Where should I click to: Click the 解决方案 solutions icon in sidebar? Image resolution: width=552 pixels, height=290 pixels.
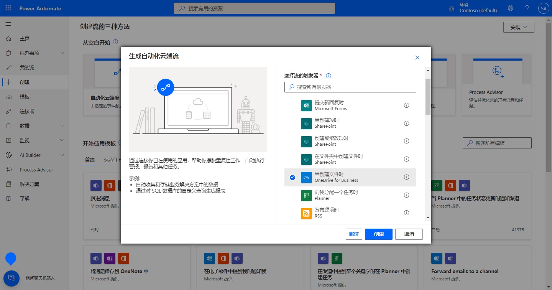9,184
